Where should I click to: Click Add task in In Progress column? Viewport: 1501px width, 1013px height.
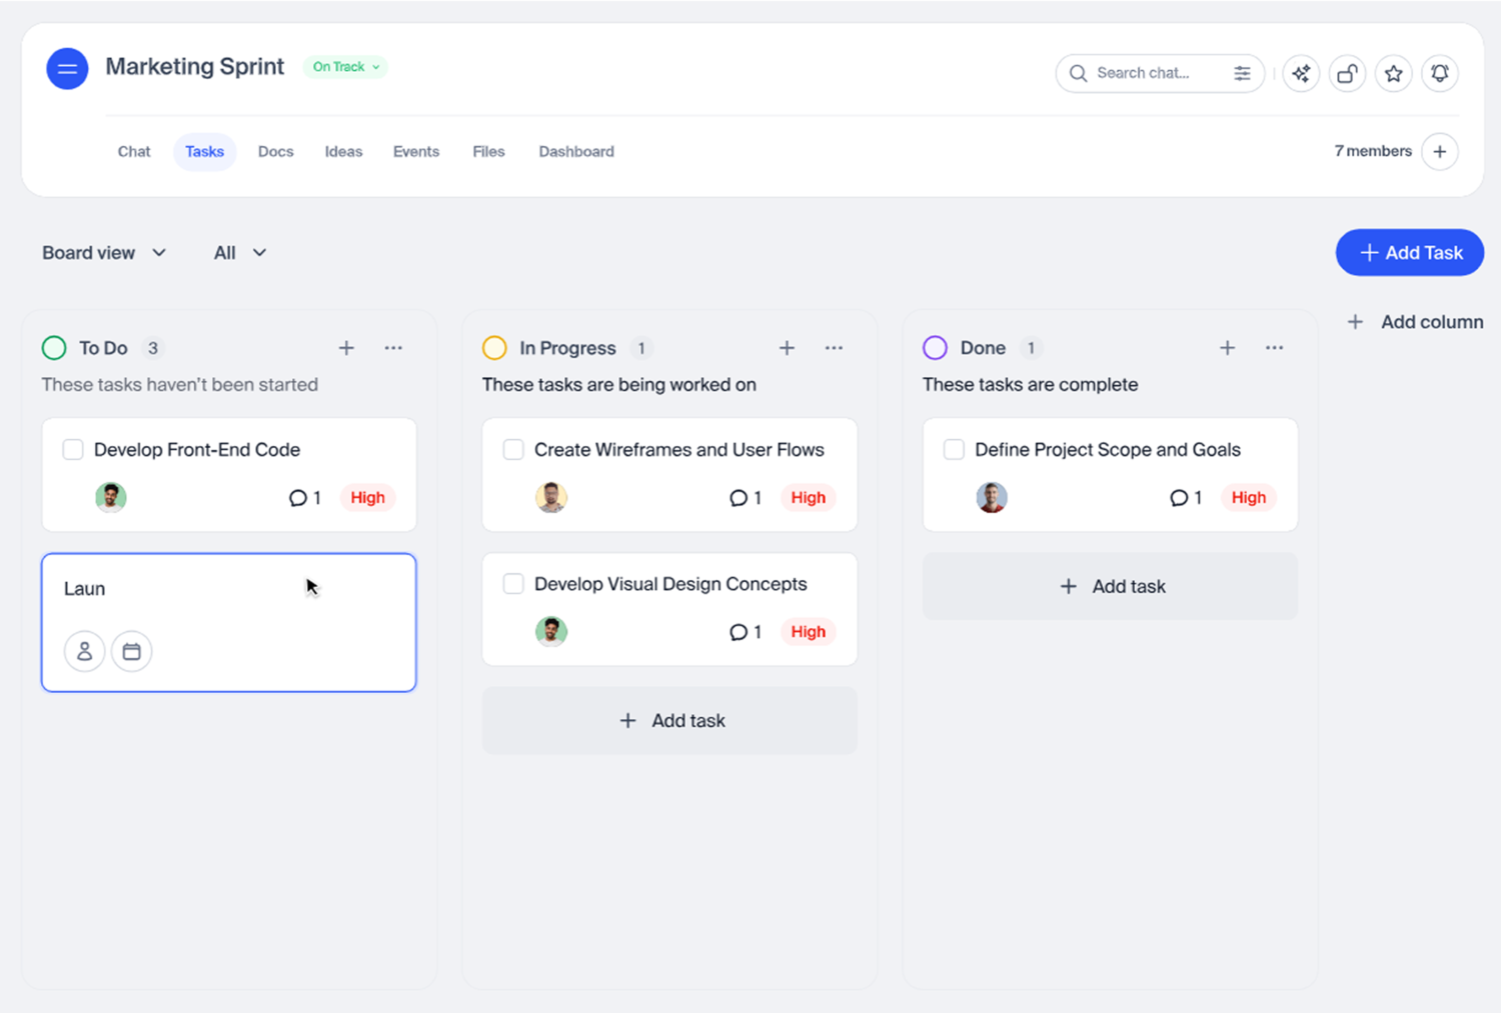pos(670,720)
